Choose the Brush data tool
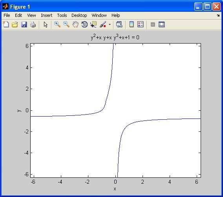 coord(103,24)
